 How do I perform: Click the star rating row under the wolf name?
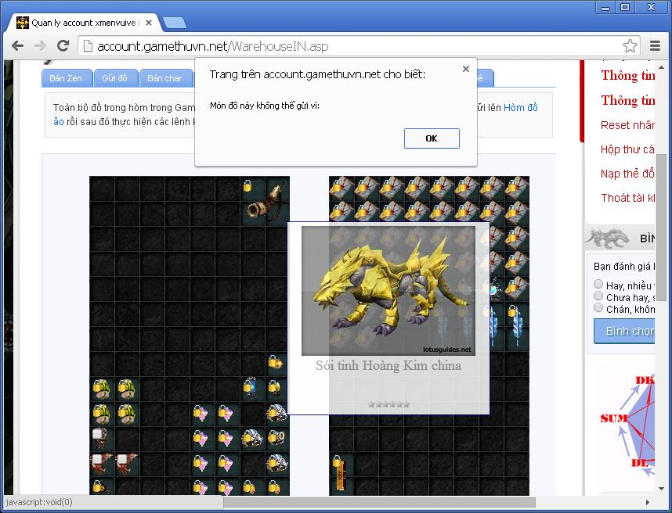[388, 404]
